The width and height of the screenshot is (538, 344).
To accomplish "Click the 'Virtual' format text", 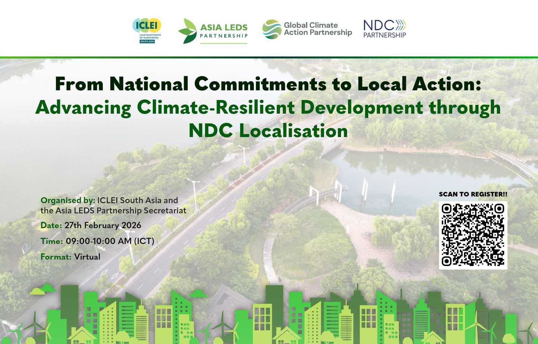I will [x=87, y=257].
